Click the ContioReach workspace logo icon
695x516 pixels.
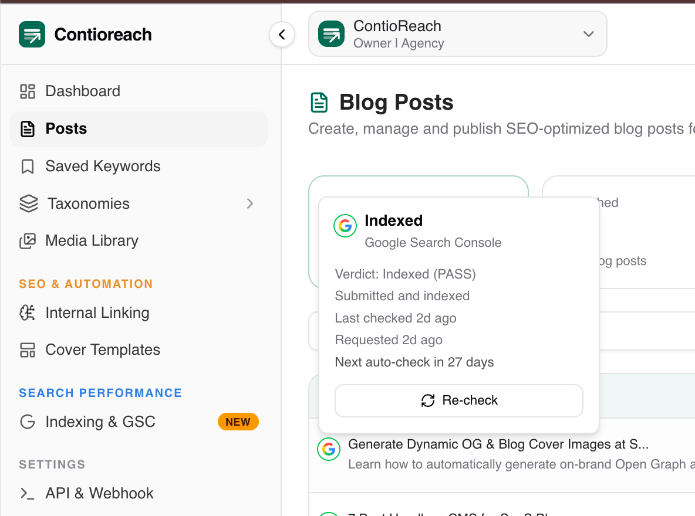[x=331, y=34]
